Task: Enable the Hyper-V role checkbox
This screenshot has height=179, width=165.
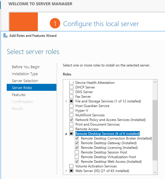Action: coord(71,111)
